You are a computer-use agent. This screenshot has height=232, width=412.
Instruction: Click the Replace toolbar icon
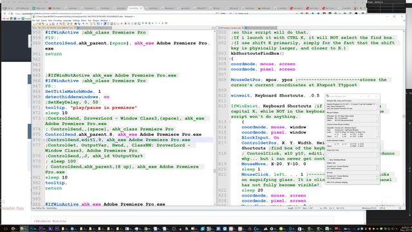tap(79, 23)
